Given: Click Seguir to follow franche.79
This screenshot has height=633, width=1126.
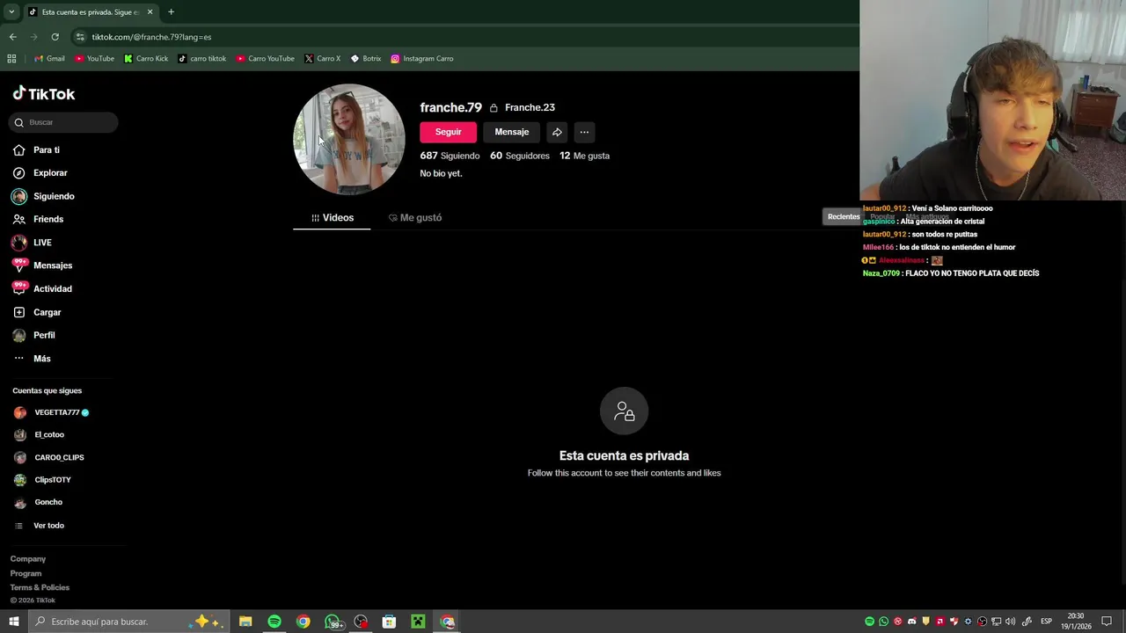Looking at the screenshot, I should [448, 132].
